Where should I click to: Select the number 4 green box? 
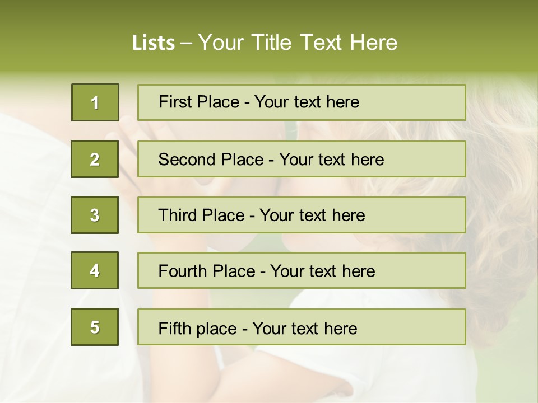tap(95, 270)
